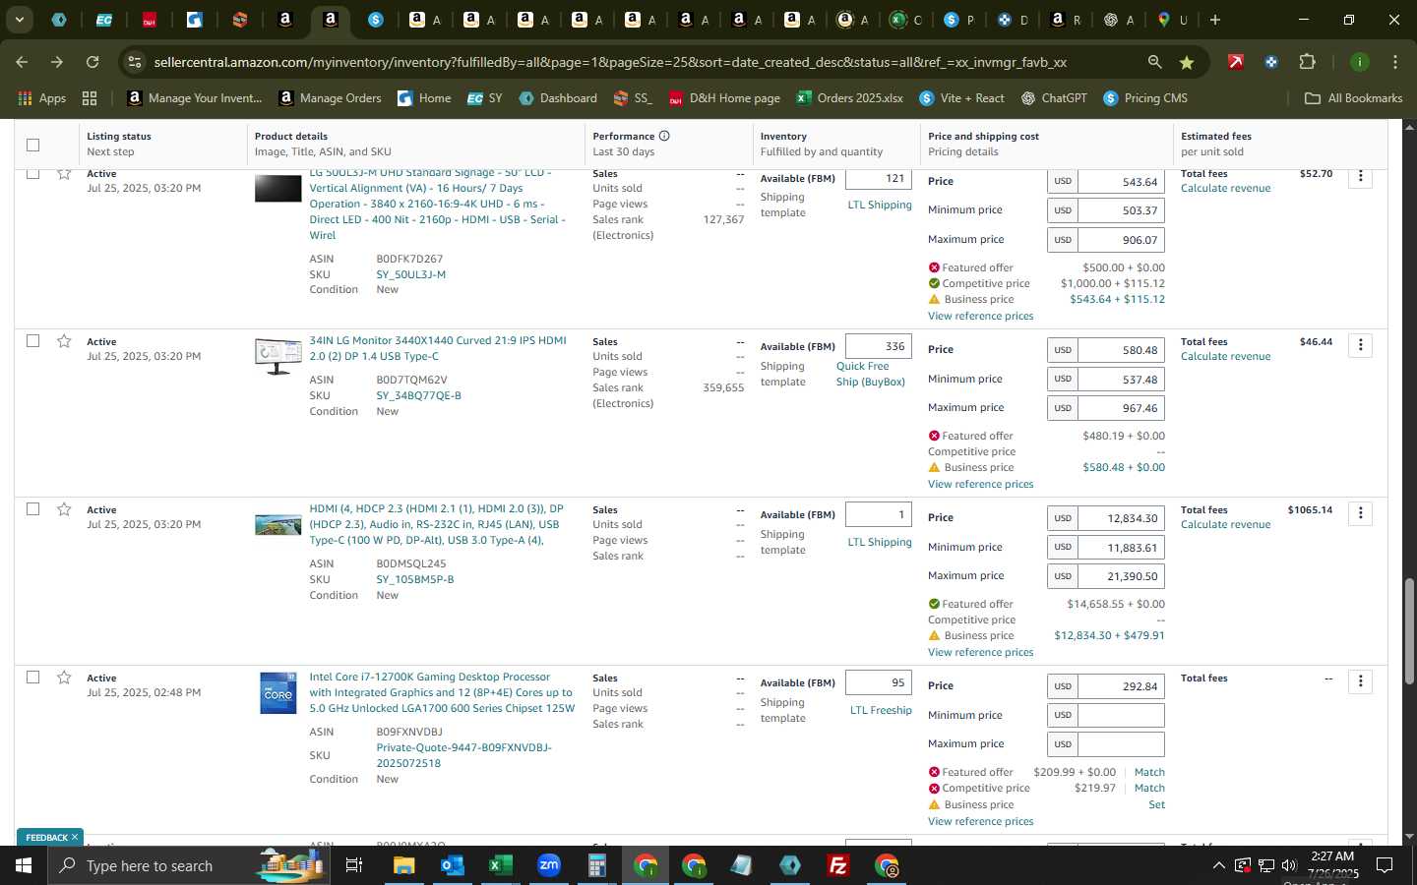Open Intel Core i7-12700K product title link

pos(442,692)
